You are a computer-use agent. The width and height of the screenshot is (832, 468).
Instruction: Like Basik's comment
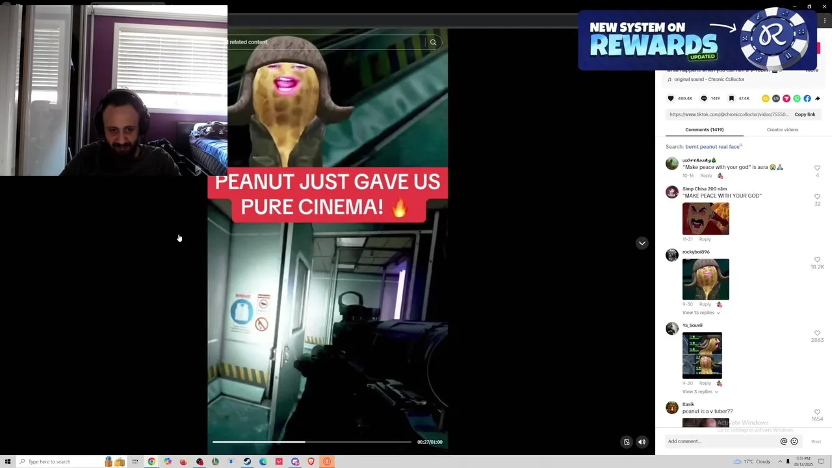817,412
